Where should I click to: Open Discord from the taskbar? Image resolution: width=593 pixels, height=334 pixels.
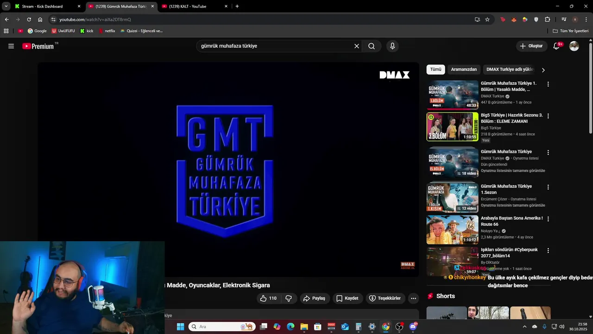point(413,327)
